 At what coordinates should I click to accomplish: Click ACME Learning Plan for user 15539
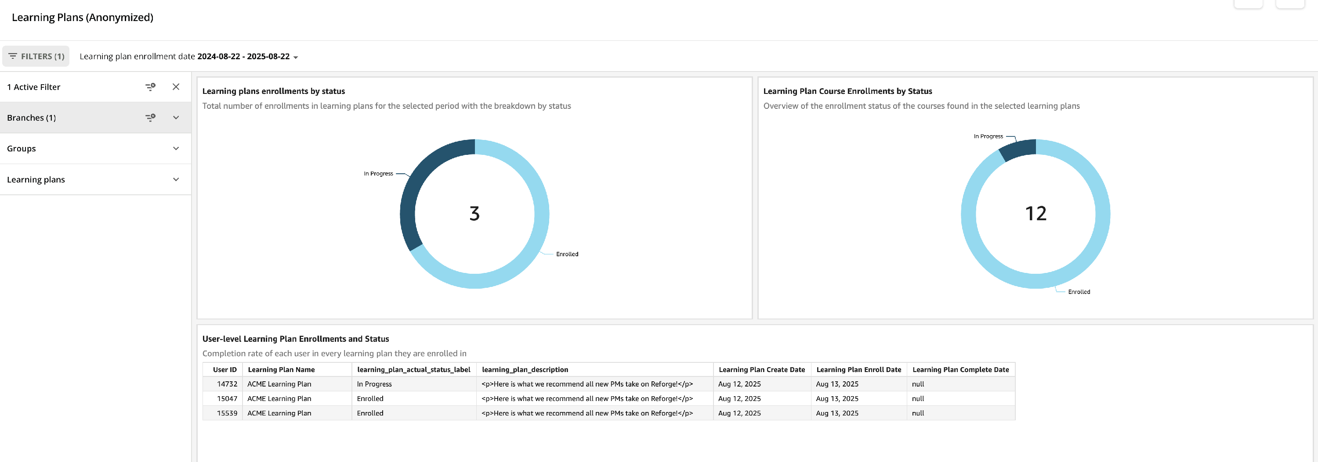tap(279, 413)
